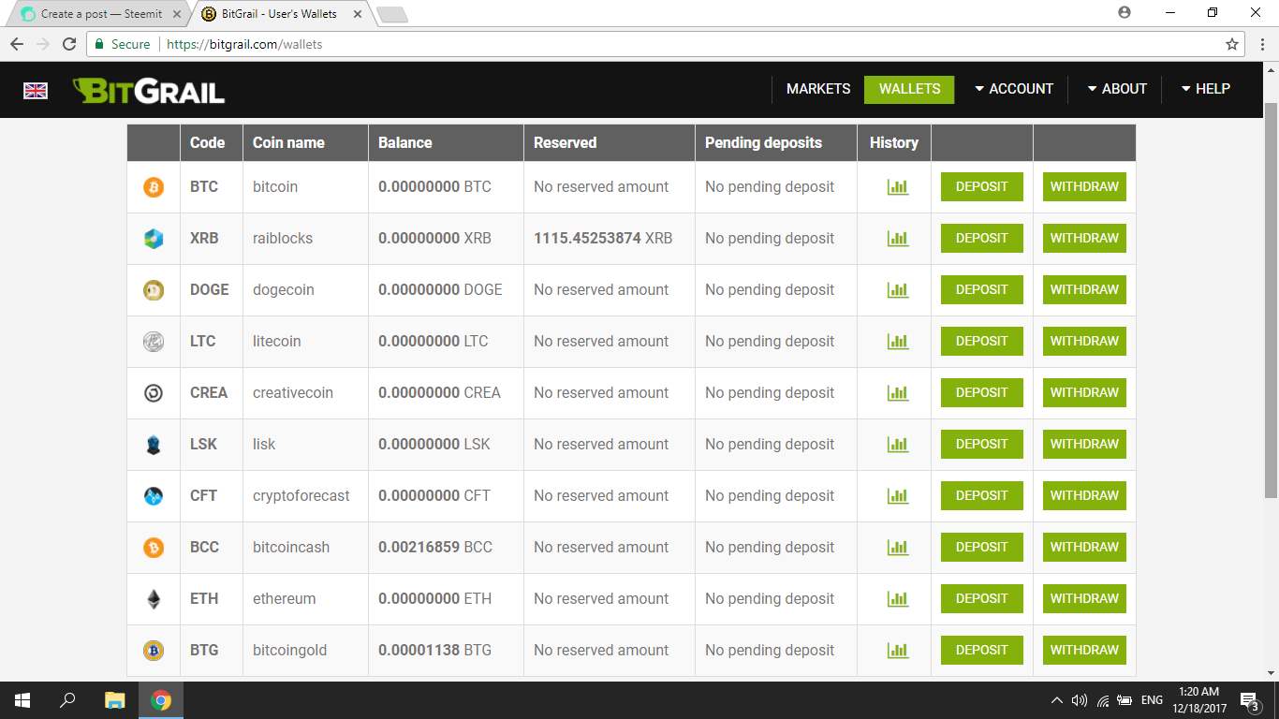
Task: Click the cryptoforecast coin logo
Action: click(x=154, y=496)
